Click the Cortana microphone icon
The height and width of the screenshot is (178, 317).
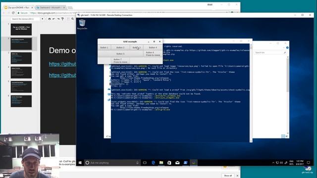[138, 163]
